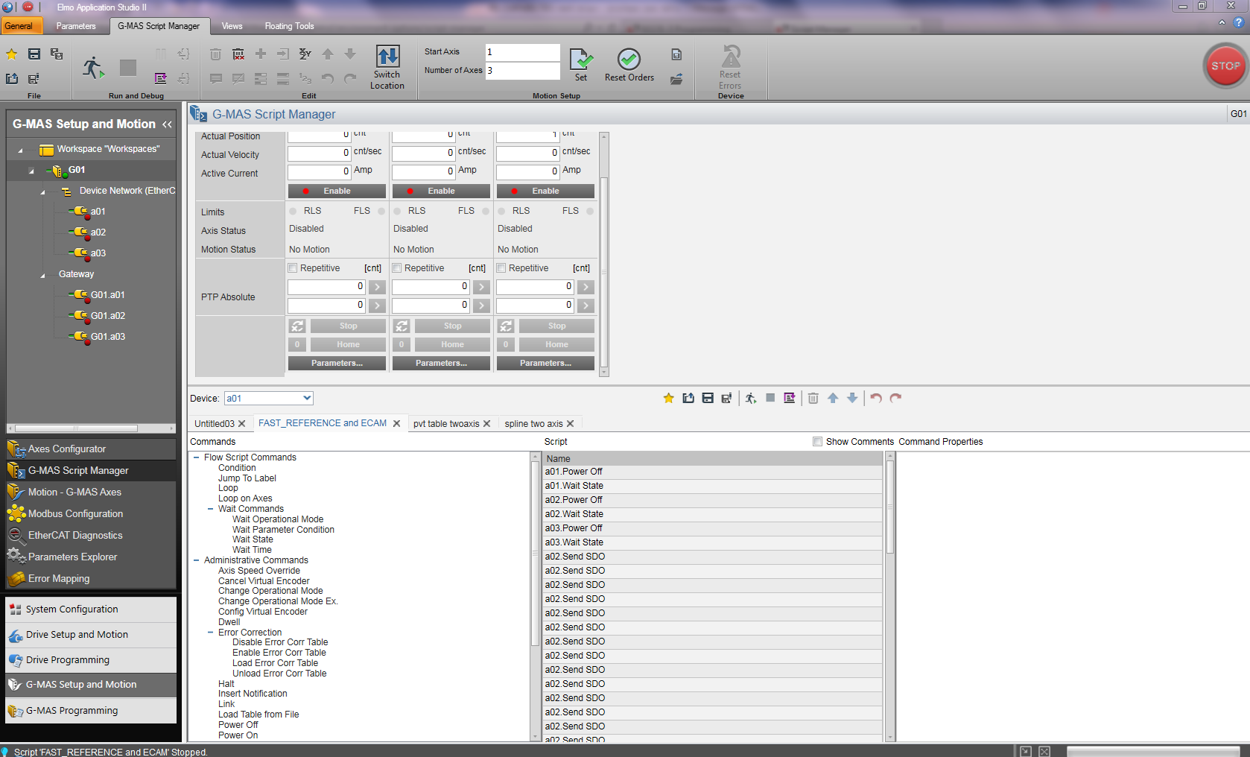Image resolution: width=1250 pixels, height=757 pixels.
Task: Collapse the Administrative Commands group
Action: click(196, 560)
